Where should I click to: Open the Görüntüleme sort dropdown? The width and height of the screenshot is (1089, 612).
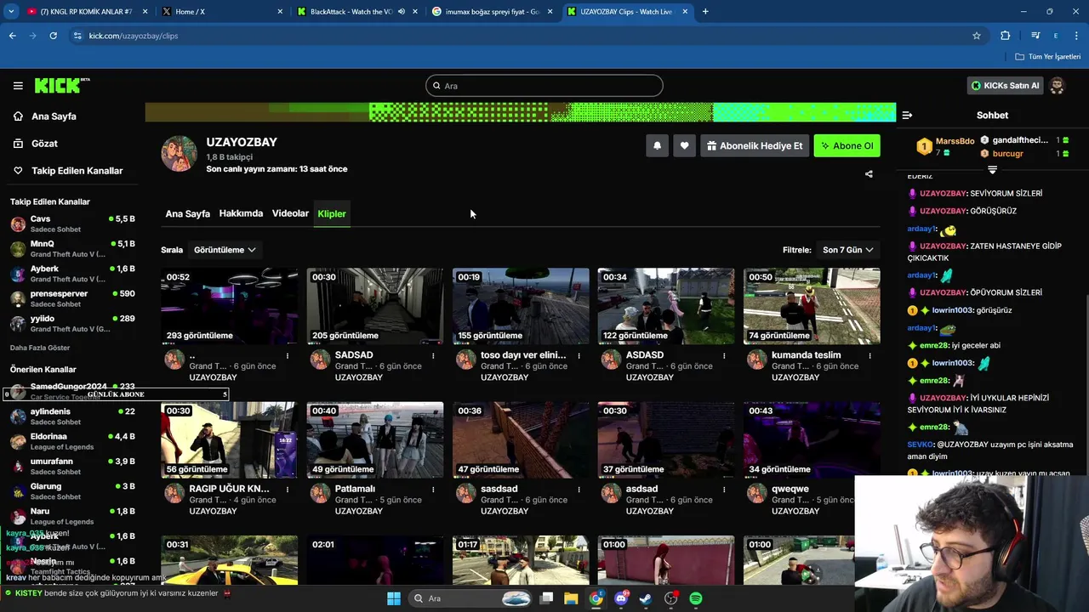(x=225, y=250)
